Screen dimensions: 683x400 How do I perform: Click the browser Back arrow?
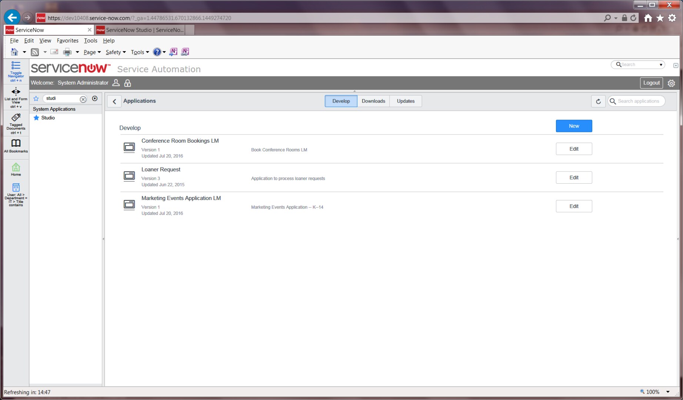[12, 17]
